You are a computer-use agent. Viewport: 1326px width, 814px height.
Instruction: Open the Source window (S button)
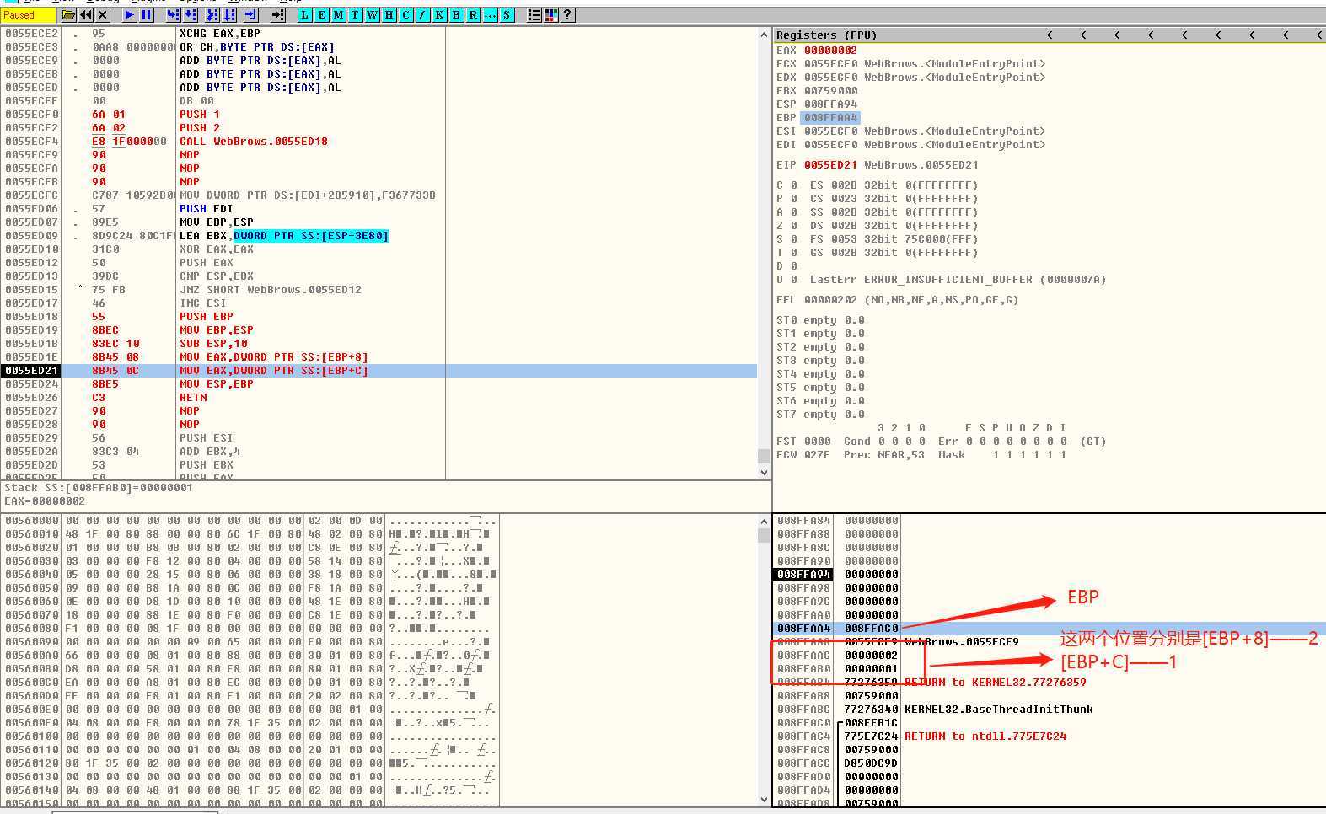(x=507, y=14)
